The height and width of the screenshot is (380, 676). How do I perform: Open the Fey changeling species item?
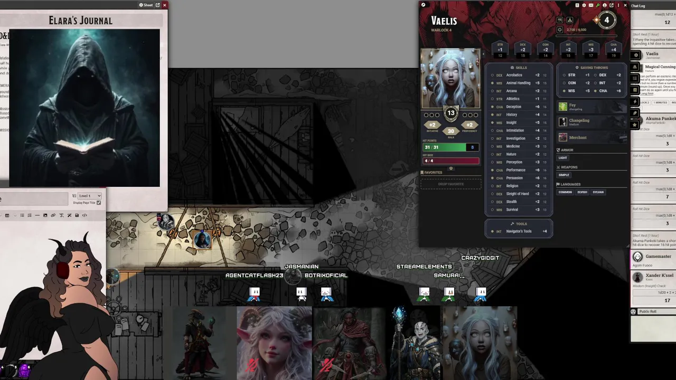591,107
